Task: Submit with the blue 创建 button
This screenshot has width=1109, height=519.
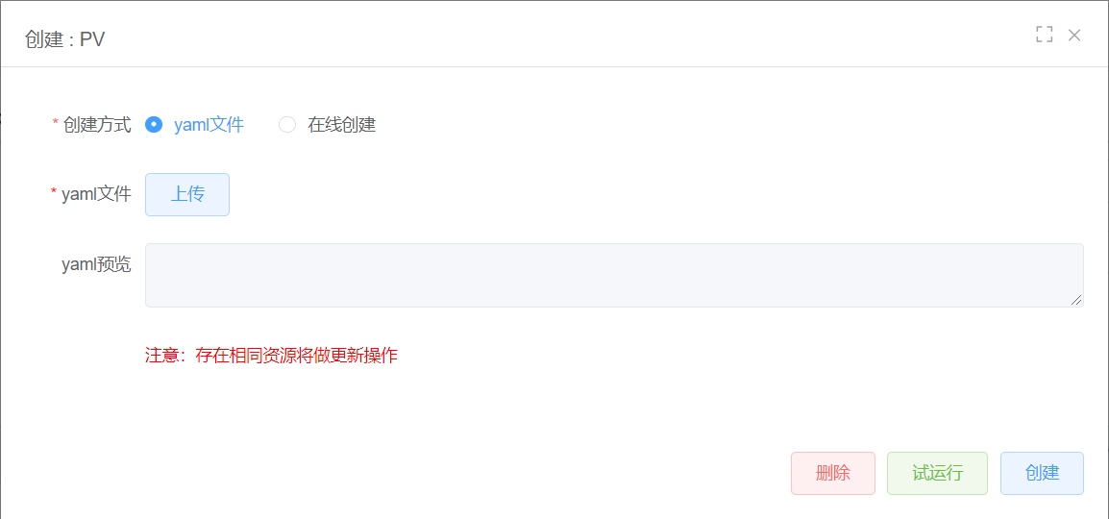Action: 1043,473
